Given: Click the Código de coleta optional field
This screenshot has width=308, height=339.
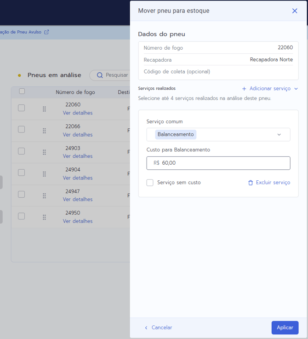Looking at the screenshot, I should (x=218, y=72).
